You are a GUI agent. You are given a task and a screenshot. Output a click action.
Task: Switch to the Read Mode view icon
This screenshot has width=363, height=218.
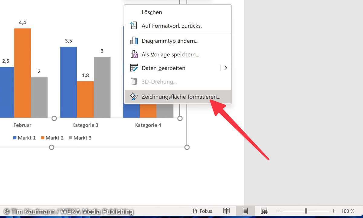[x=226, y=211]
